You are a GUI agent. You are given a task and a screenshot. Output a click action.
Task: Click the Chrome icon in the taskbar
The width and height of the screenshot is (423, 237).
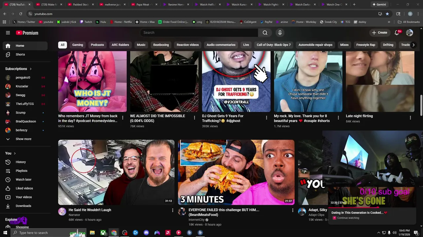114,233
